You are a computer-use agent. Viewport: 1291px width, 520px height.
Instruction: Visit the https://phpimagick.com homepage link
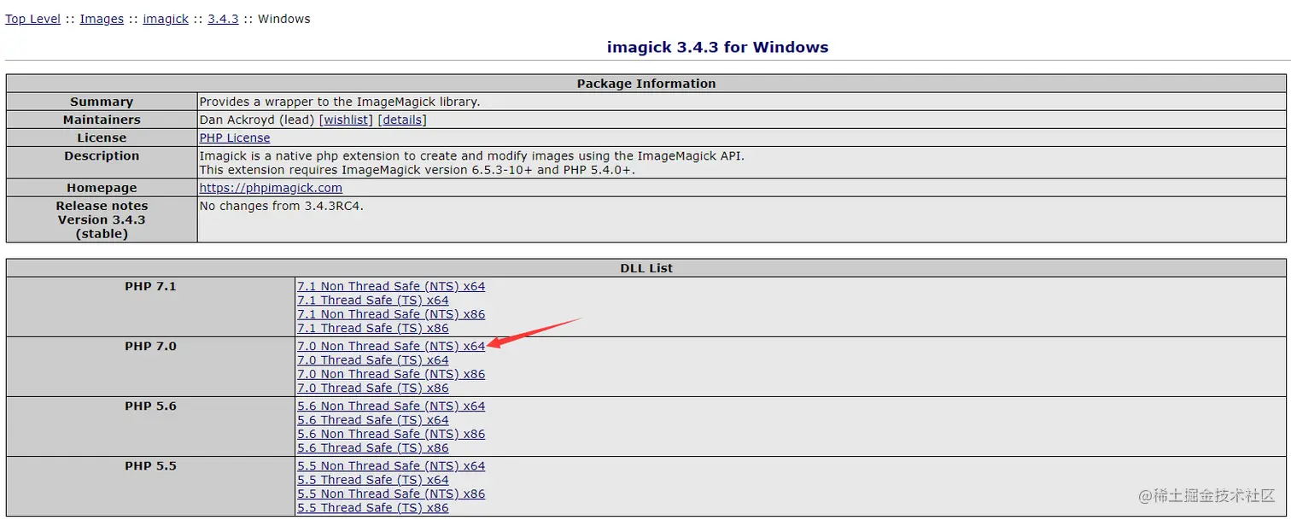tap(271, 188)
